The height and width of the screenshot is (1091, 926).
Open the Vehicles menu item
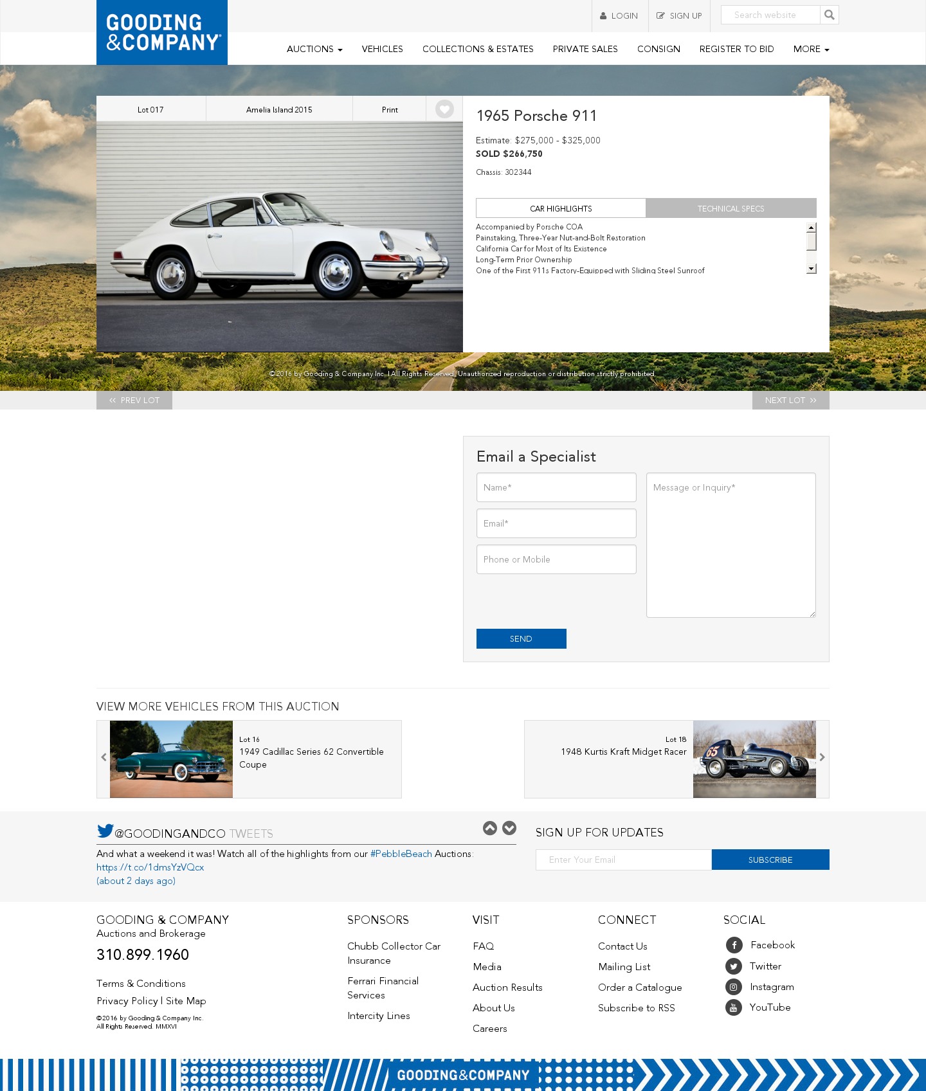(x=383, y=49)
